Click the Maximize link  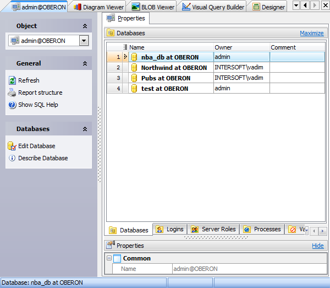311,33
